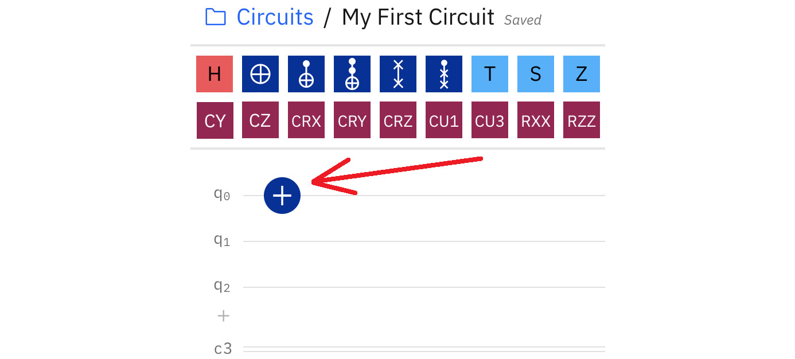The width and height of the screenshot is (795, 359).
Task: Open the Circuits page link
Action: coord(275,17)
